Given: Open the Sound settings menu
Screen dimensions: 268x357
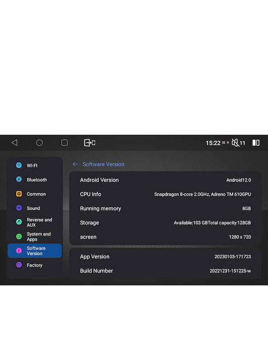Looking at the screenshot, I should coord(35,208).
